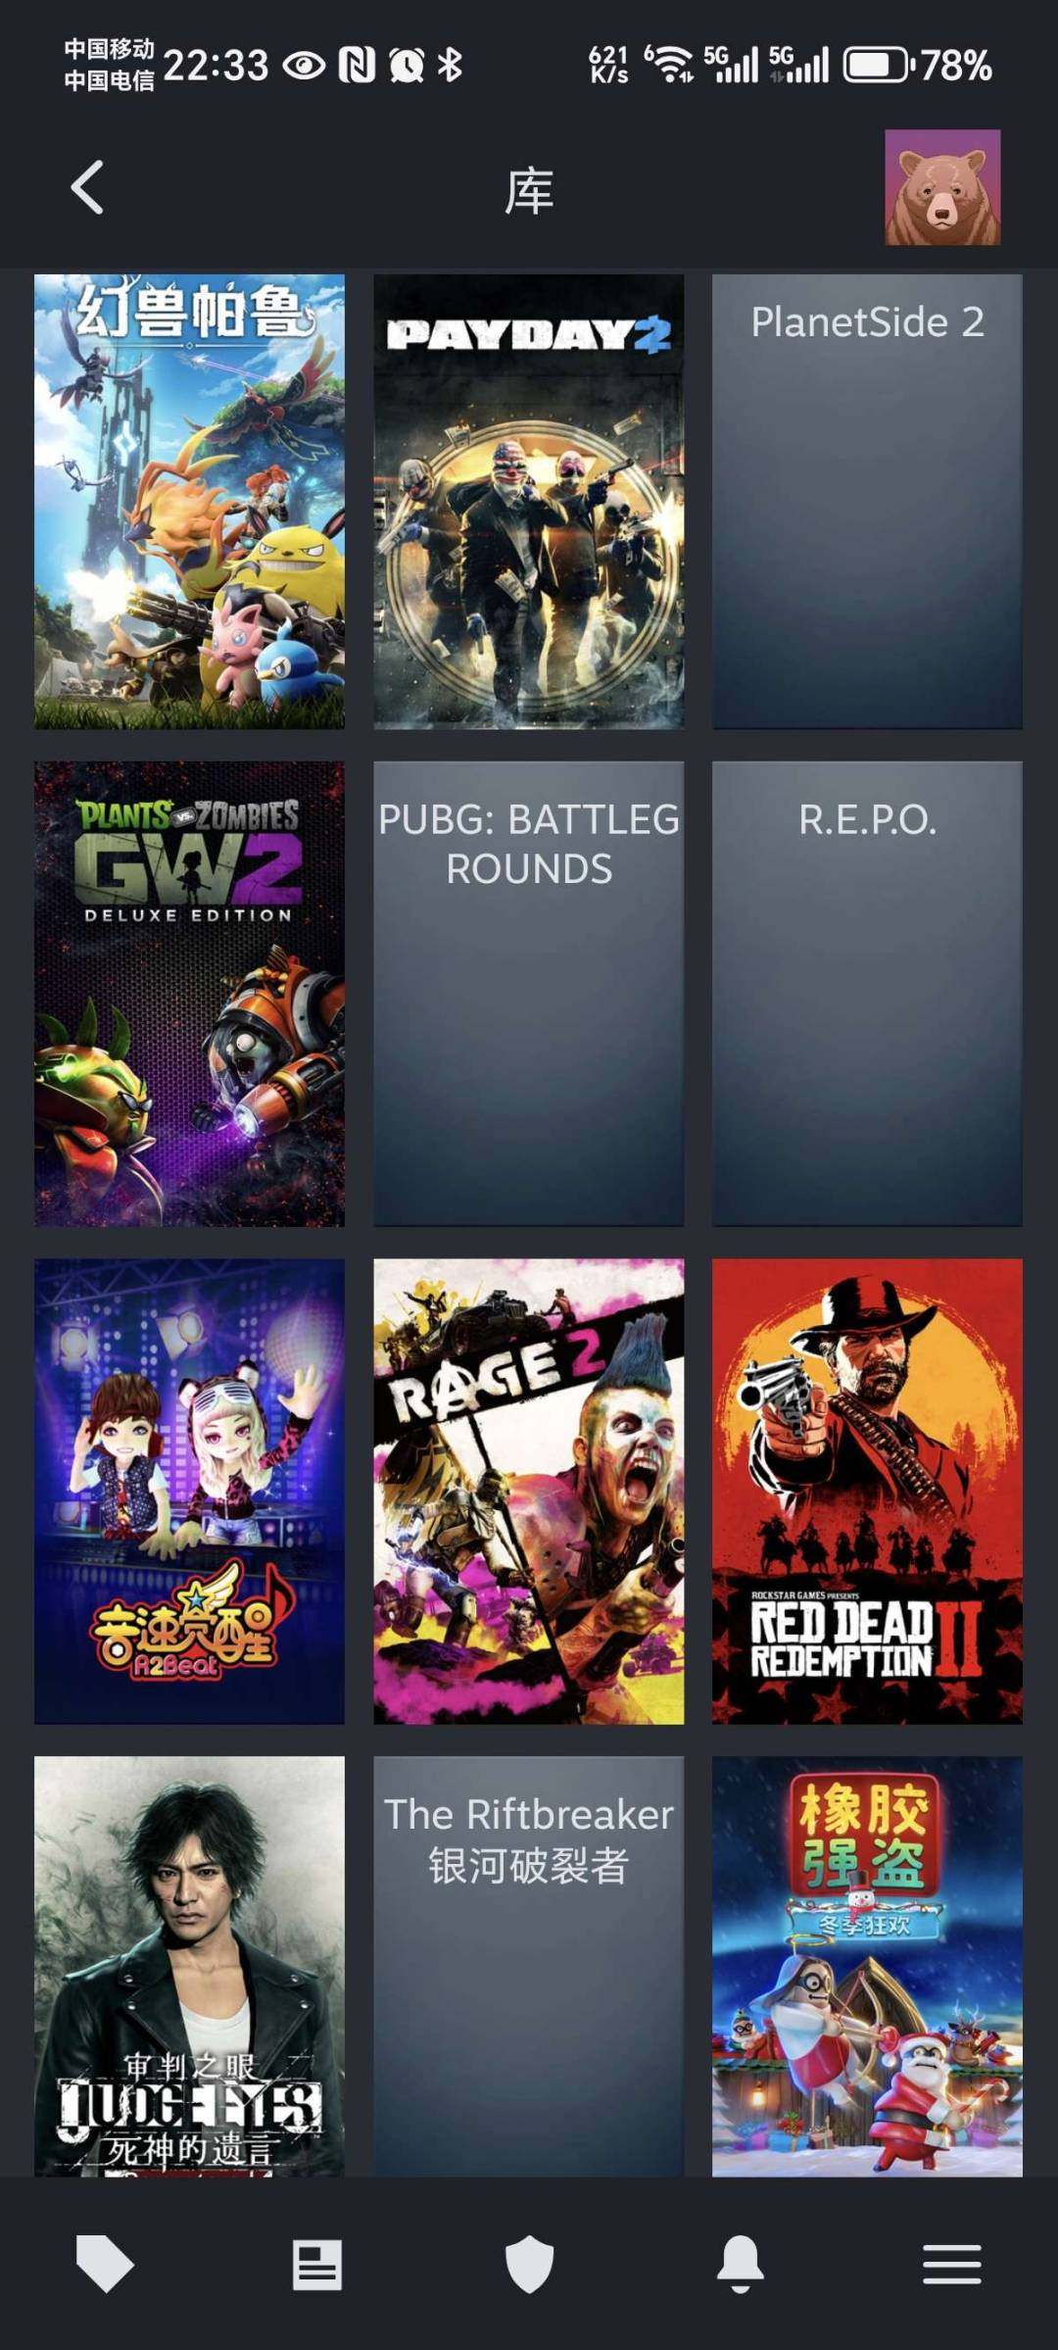Viewport: 1058px width, 2350px height.
Task: Open the news feed icon tab
Action: click(317, 2265)
